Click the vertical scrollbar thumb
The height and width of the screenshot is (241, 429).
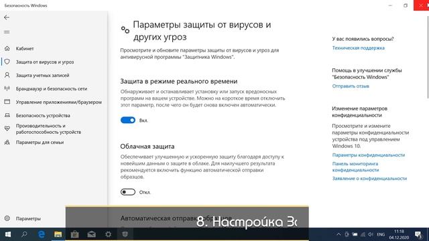pos(428,56)
